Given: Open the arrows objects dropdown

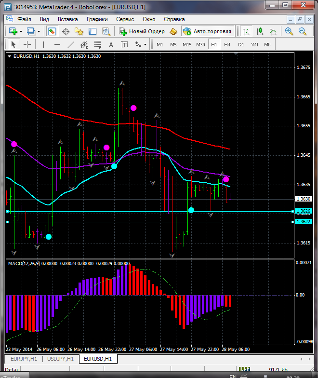Looking at the screenshot, I should click(x=141, y=44).
